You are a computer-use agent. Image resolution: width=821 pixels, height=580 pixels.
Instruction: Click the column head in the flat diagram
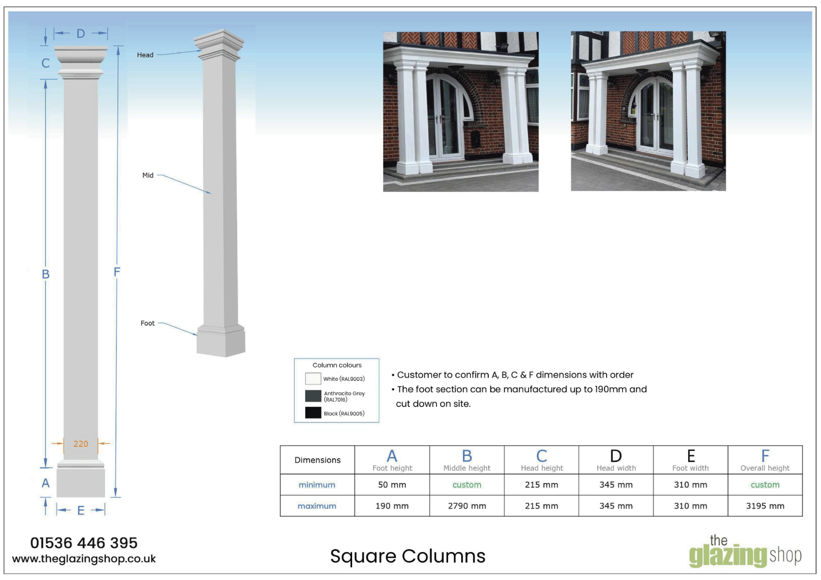click(81, 62)
